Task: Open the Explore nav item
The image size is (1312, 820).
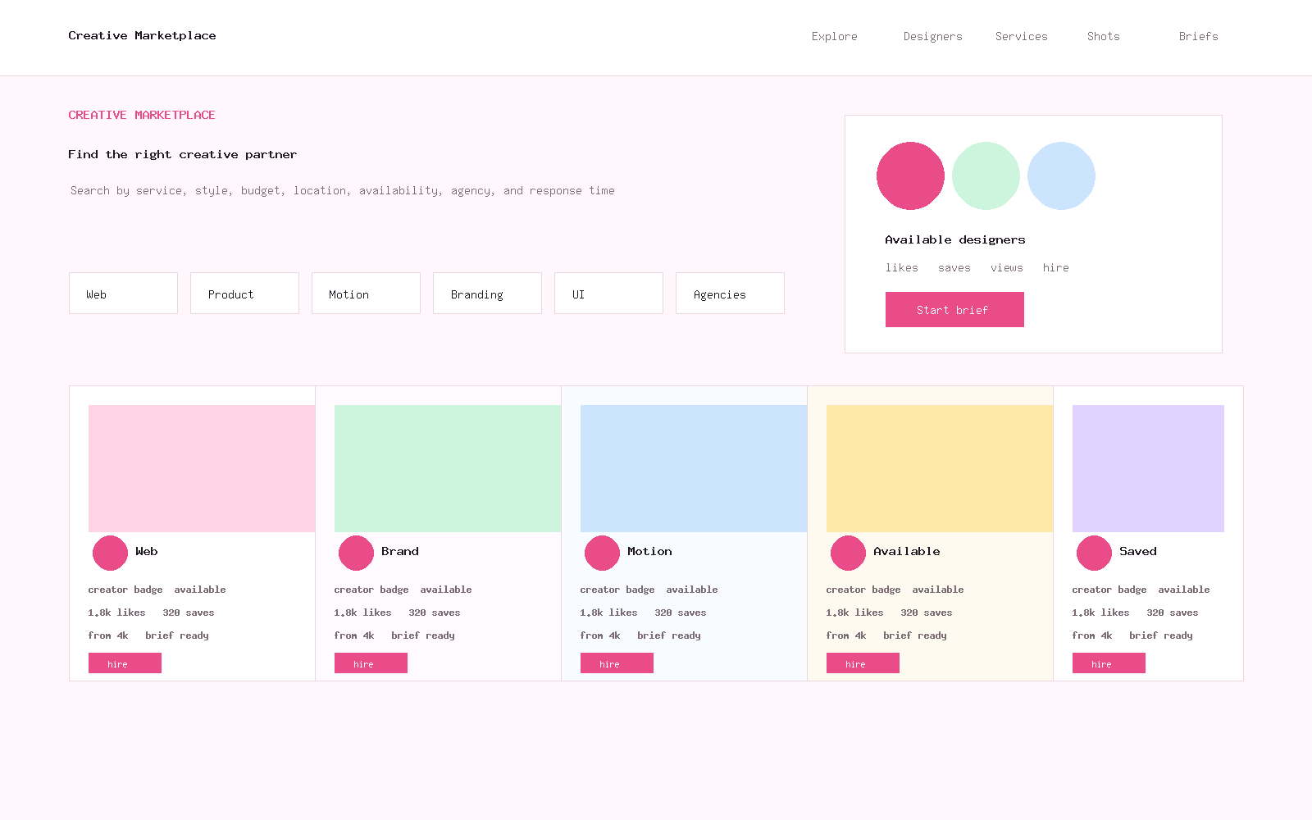Action: tap(834, 36)
